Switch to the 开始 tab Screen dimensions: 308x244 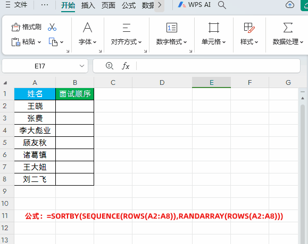(68, 5)
